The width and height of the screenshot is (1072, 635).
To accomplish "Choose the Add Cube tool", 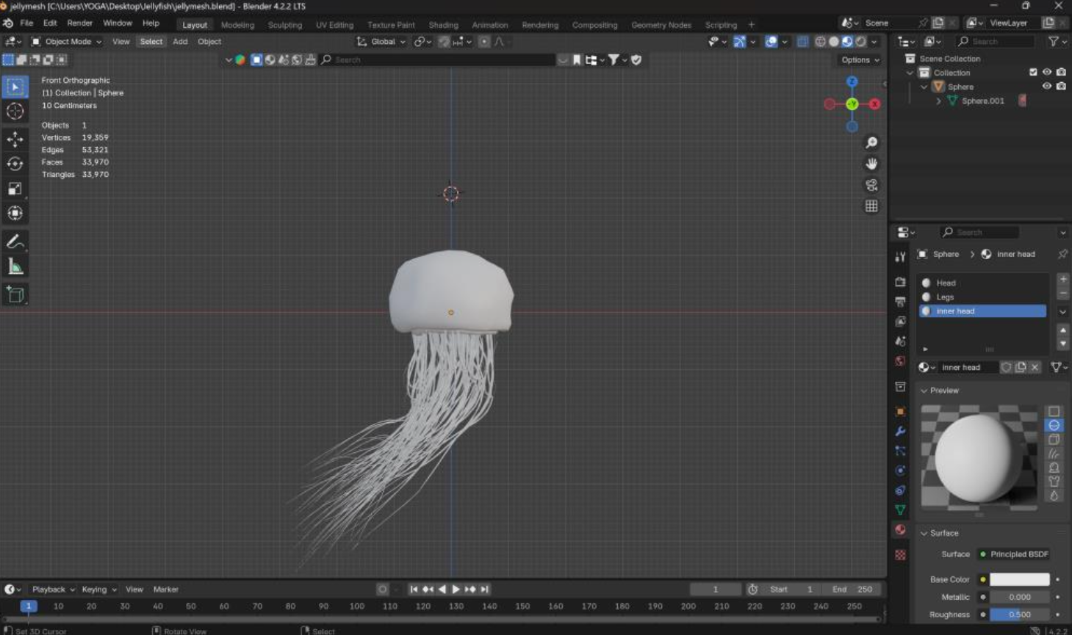I will pos(15,294).
